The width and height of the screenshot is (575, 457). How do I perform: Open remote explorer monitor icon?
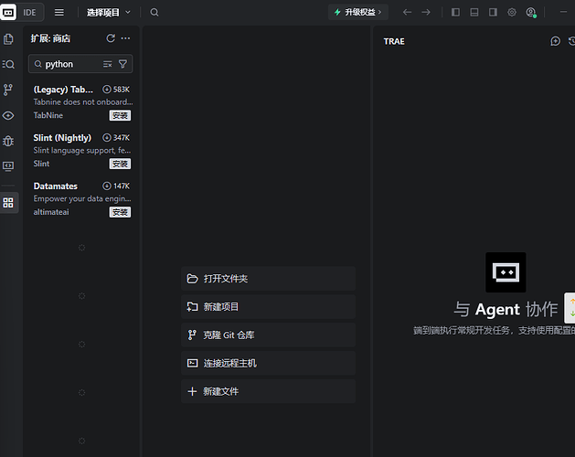pos(8,166)
